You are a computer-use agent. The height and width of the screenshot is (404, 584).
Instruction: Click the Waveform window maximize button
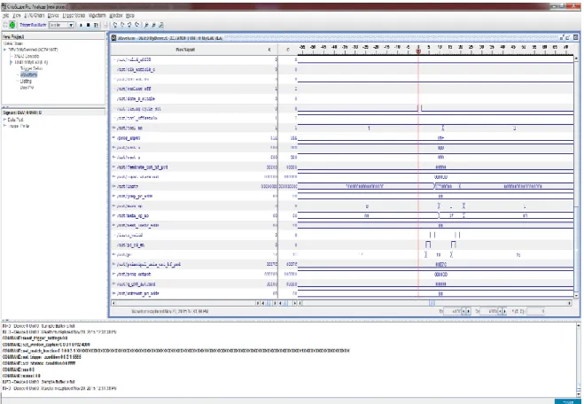[568, 37]
